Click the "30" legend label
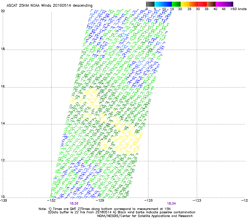The width and height of the screenshot is (248, 218). click(198, 9)
